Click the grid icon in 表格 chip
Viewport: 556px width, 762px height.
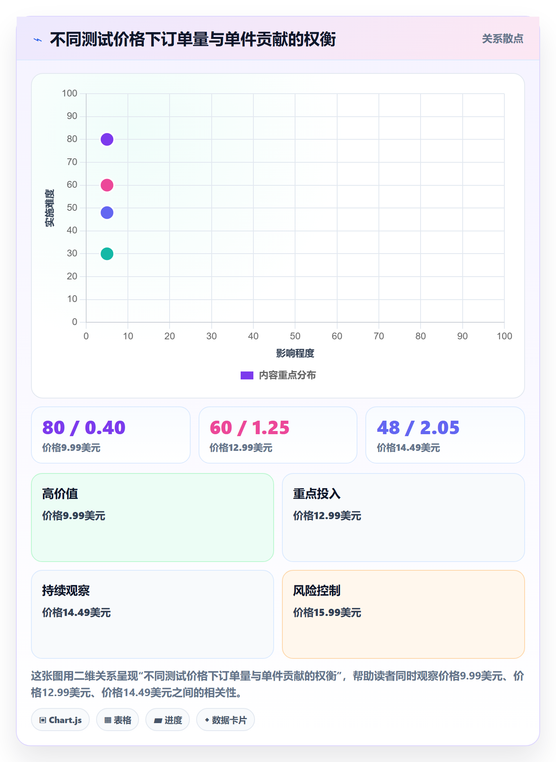coord(108,720)
